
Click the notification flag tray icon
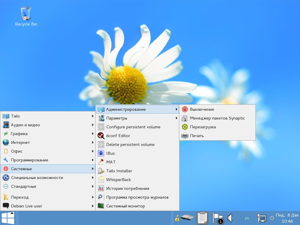(217, 218)
